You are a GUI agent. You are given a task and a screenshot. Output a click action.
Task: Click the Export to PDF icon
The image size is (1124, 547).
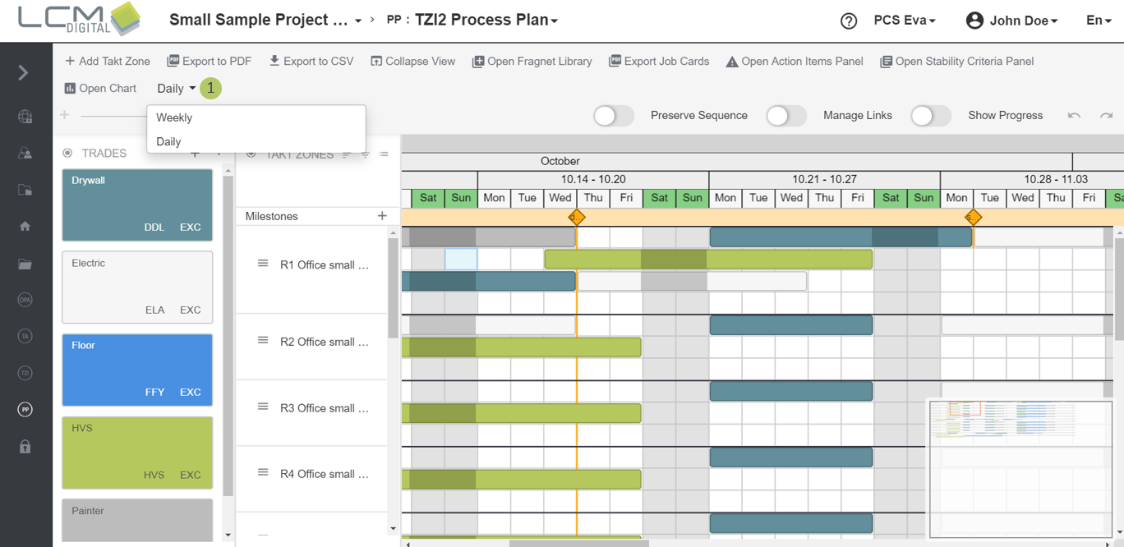[x=173, y=61]
